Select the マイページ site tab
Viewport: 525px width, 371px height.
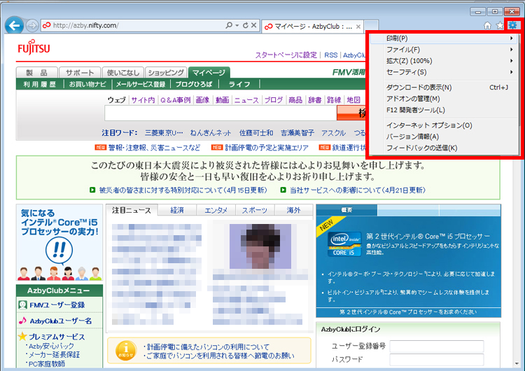[209, 72]
